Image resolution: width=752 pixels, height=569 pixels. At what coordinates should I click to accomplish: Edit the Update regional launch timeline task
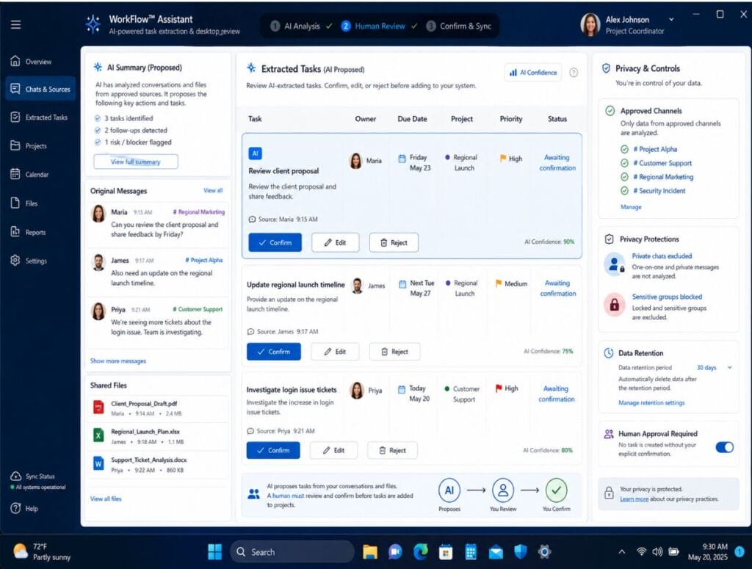tap(335, 352)
